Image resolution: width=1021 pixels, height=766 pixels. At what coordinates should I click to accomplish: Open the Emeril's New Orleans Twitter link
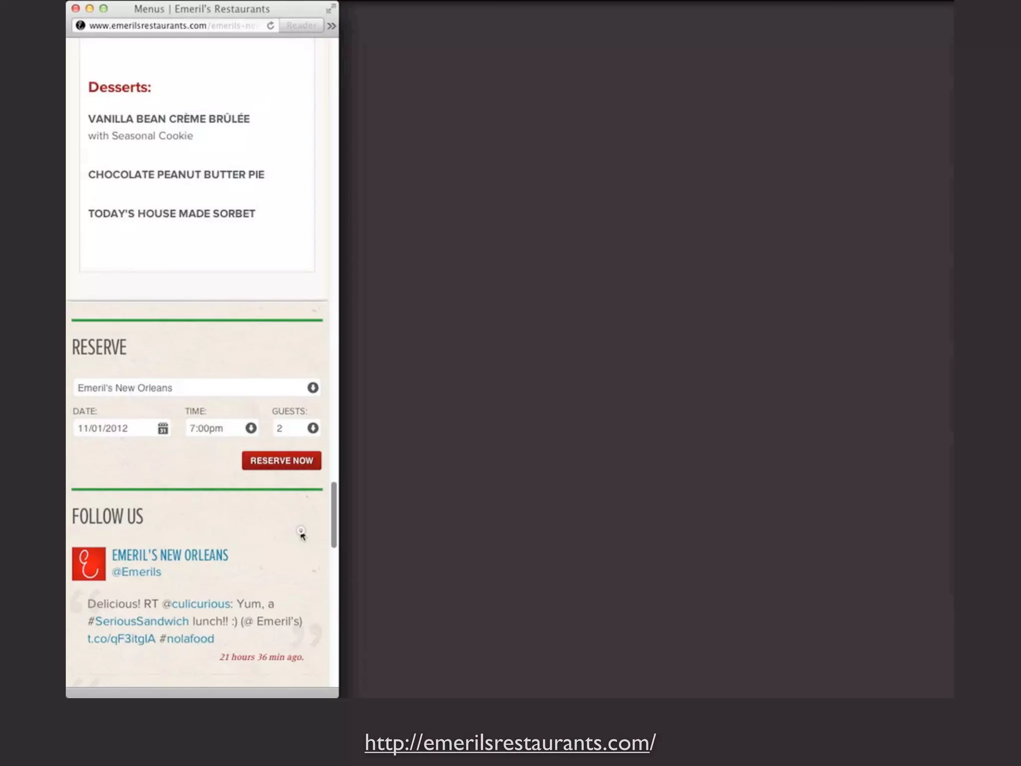tap(170, 555)
